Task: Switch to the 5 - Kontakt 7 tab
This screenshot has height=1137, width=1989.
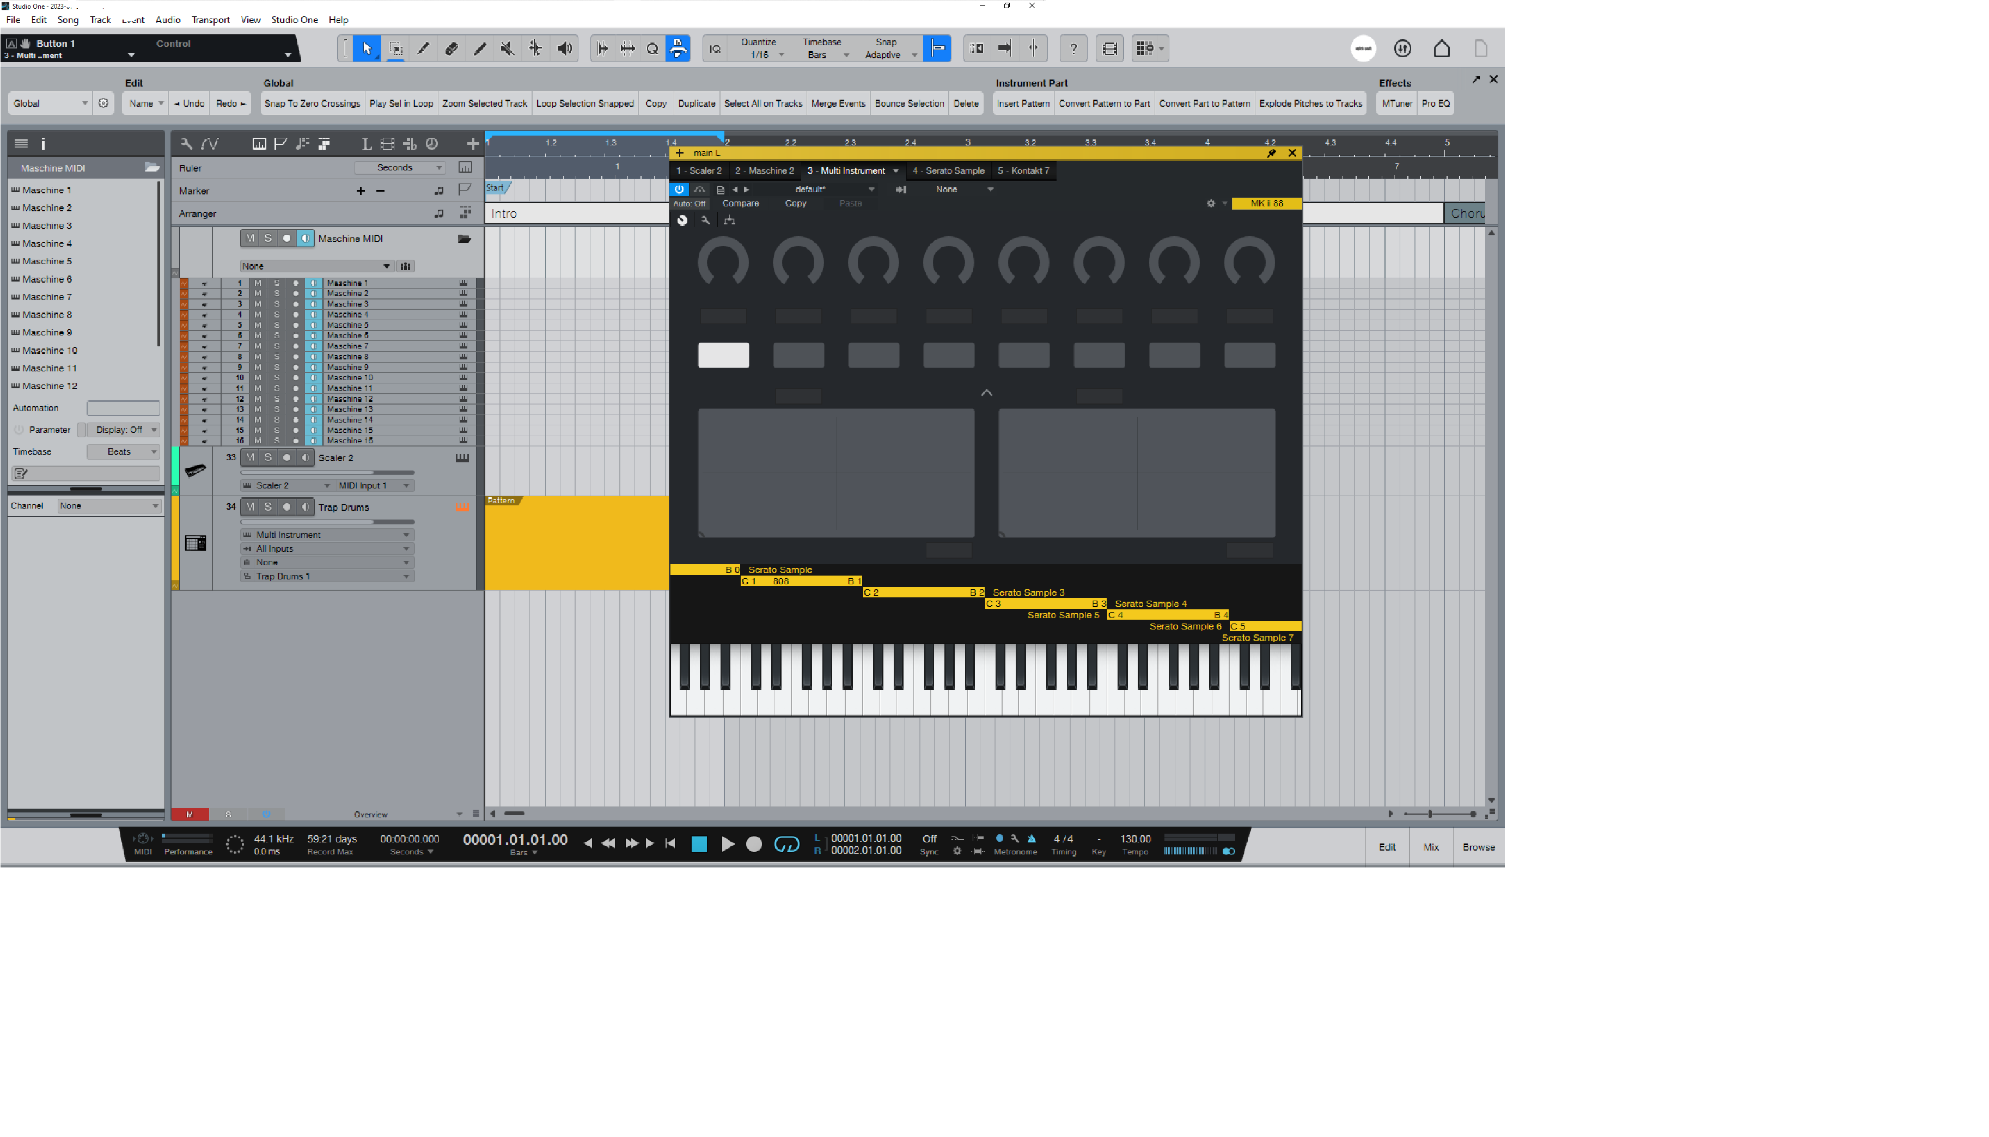Action: (1023, 171)
